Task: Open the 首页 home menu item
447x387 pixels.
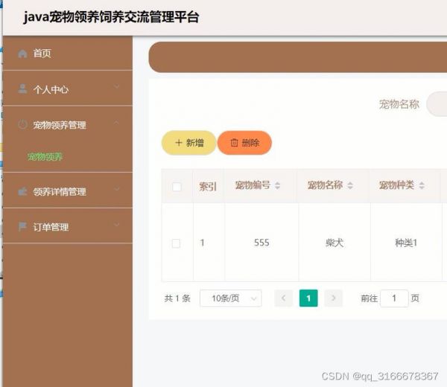Action: [68, 54]
